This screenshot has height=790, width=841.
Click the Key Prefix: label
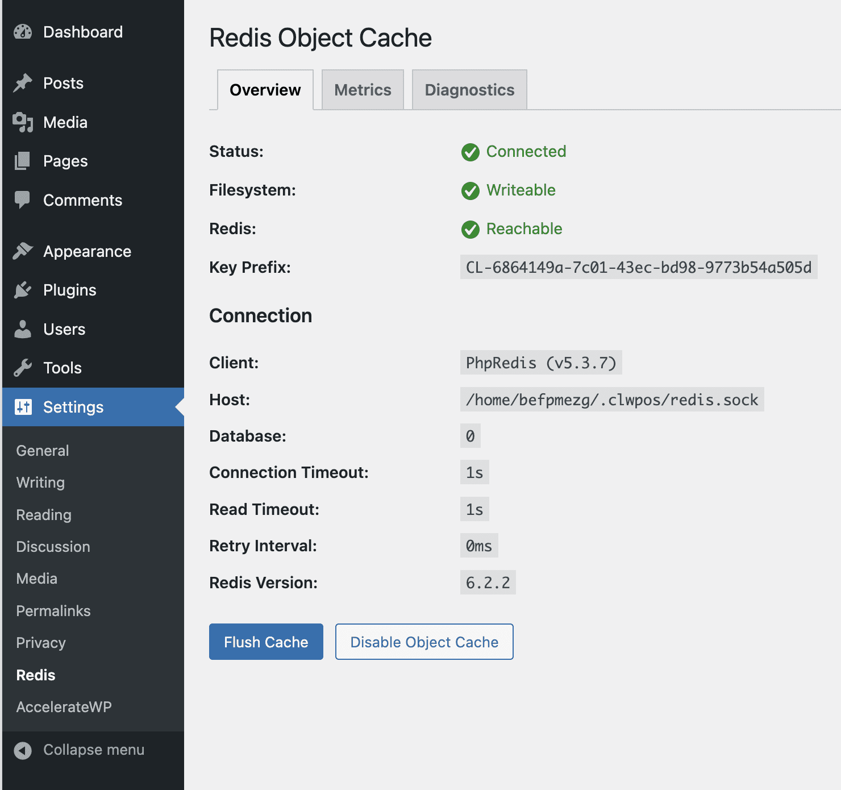coord(250,268)
